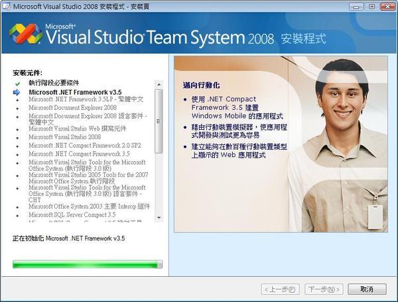This screenshot has width=398, height=302.
Task: Click the installer icon in title bar
Action: point(6,6)
